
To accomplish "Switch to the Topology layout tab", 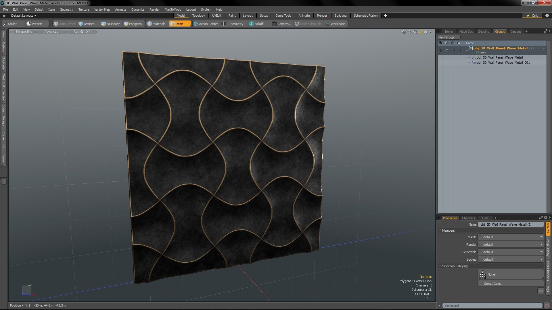I will click(x=198, y=15).
